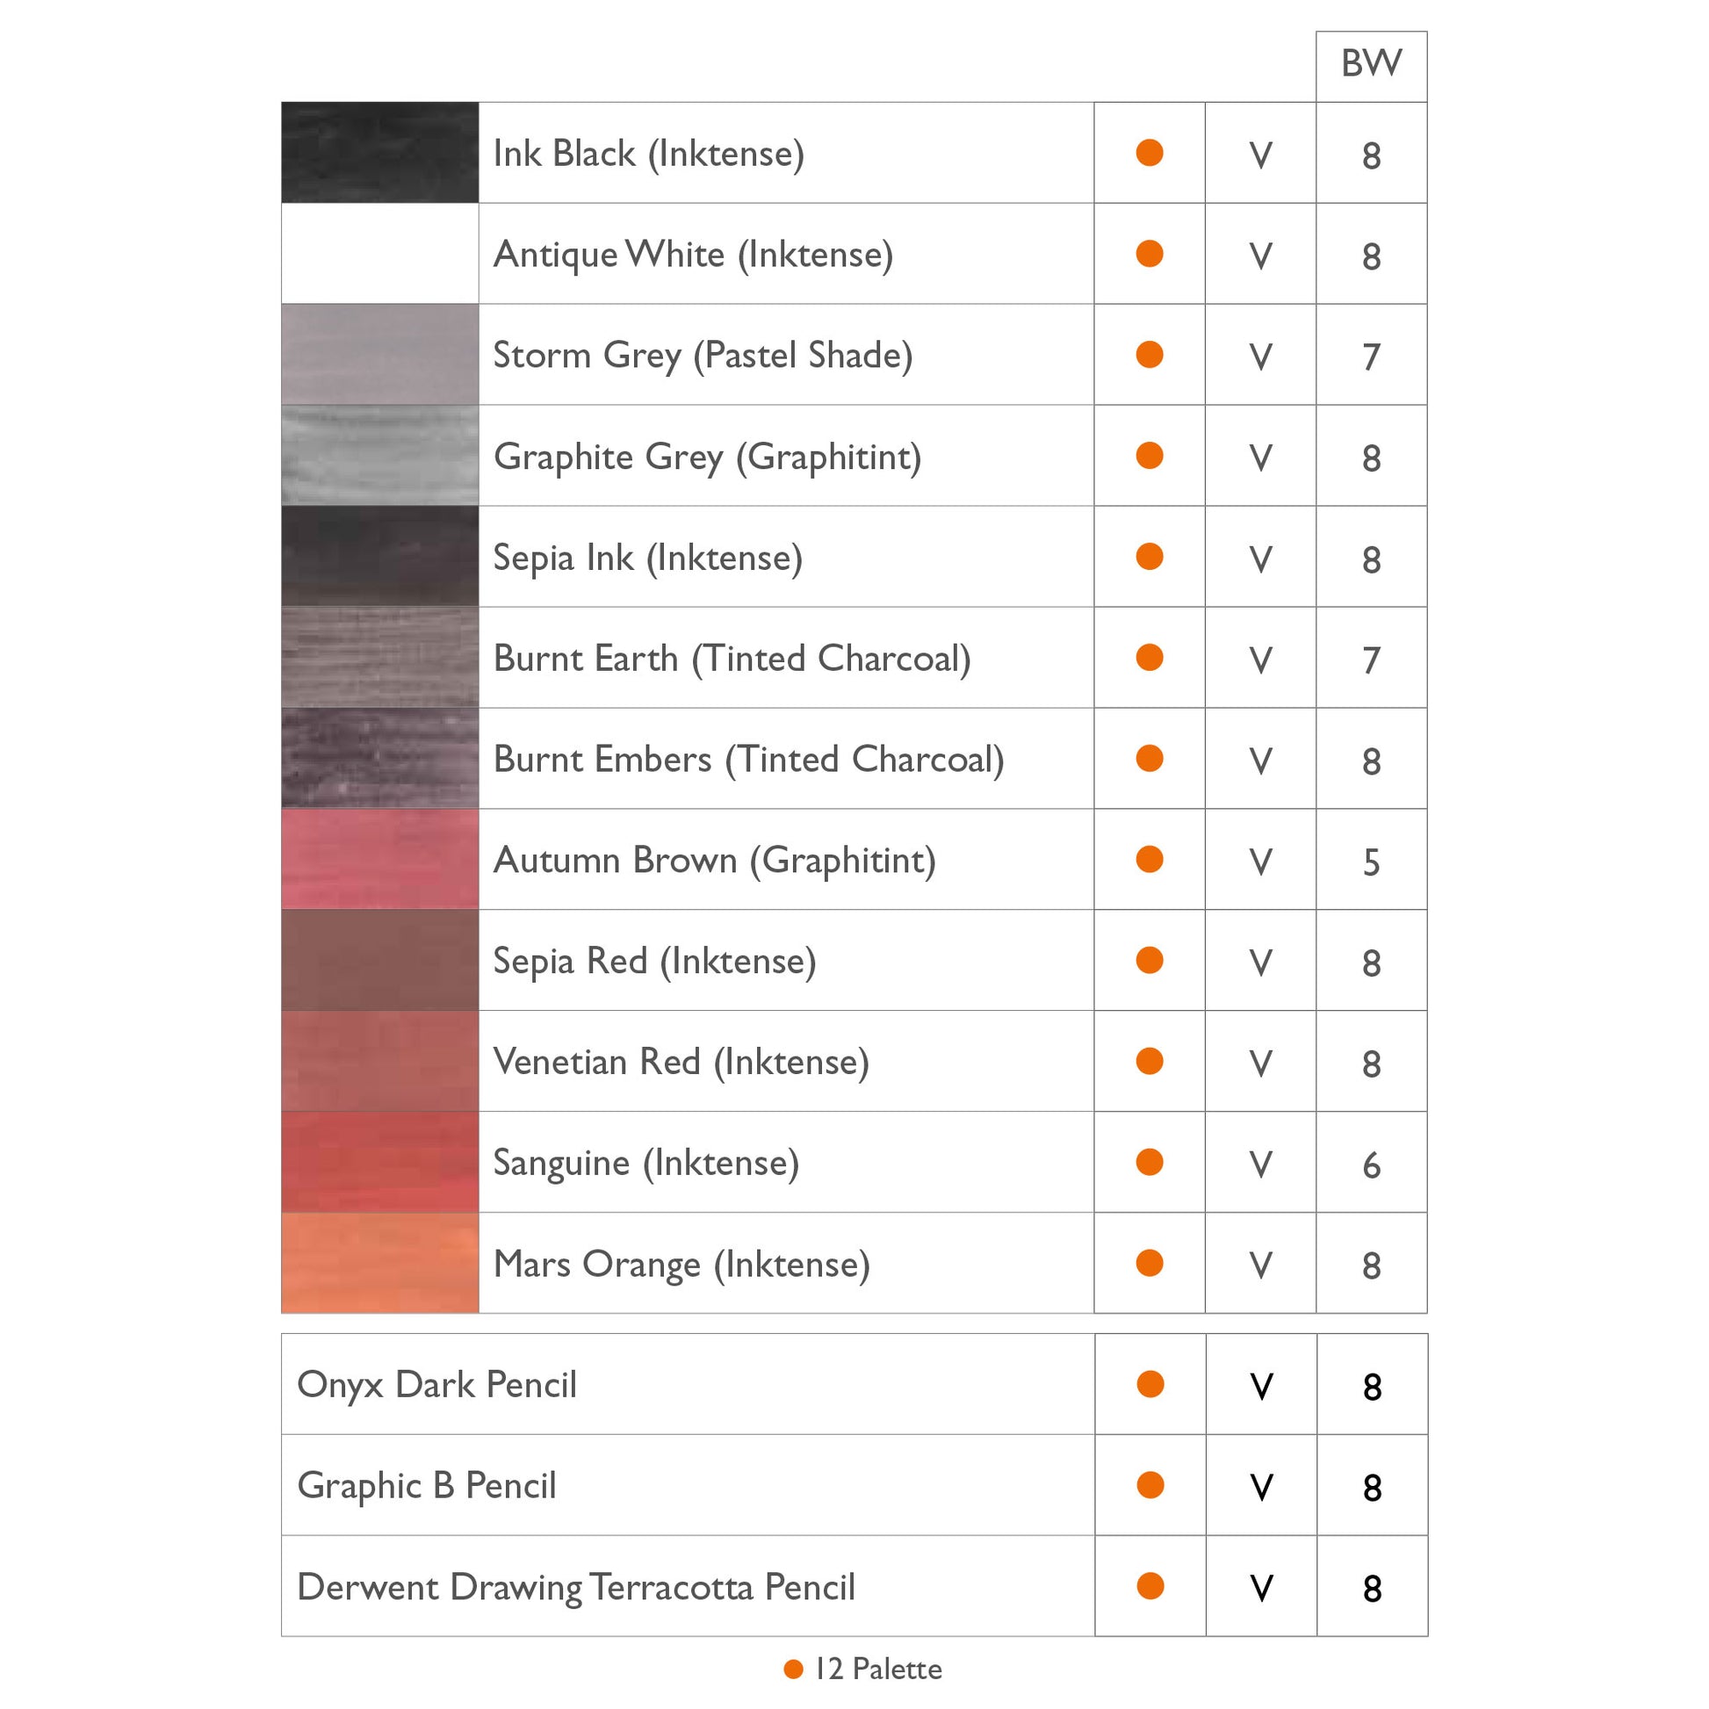Click the V cell in Sepia Red row
The image size is (1709, 1709).
point(1260,962)
